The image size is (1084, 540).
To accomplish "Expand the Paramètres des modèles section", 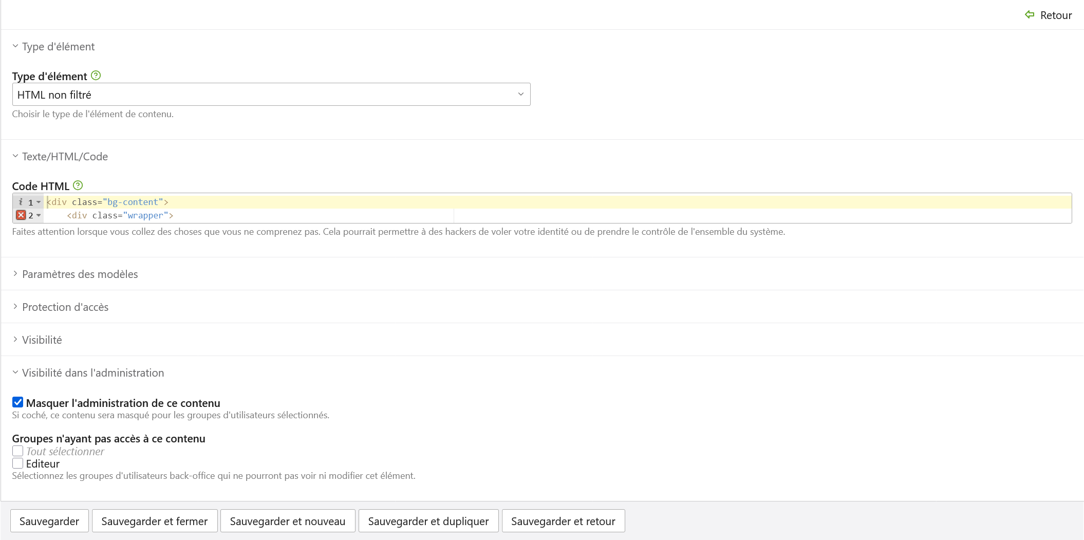I will click(80, 274).
